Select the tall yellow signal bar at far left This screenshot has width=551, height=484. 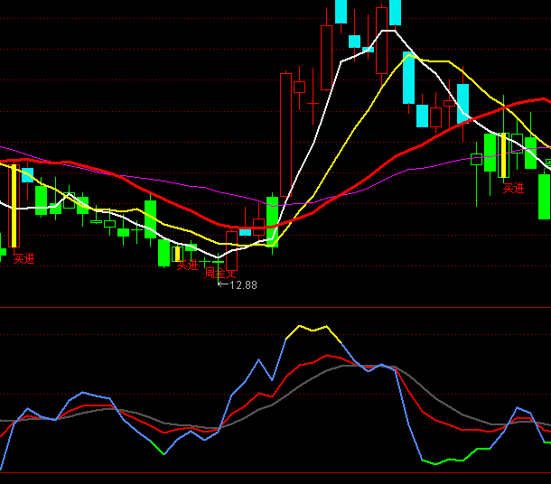tap(14, 206)
